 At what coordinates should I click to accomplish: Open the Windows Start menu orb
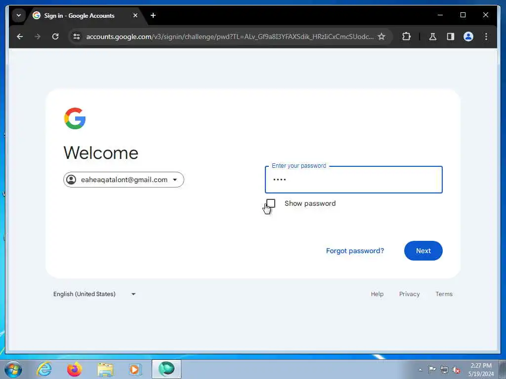[x=13, y=369]
